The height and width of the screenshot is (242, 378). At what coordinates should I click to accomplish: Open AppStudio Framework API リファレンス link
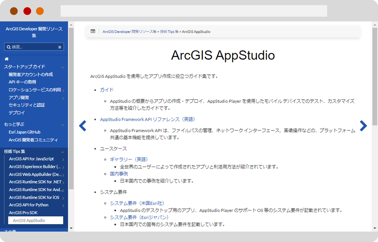pos(148,119)
